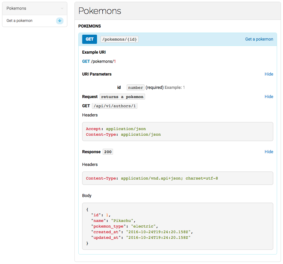Click the blue GET method badge
Image resolution: width=283 pixels, height=264 pixels.
(90, 39)
